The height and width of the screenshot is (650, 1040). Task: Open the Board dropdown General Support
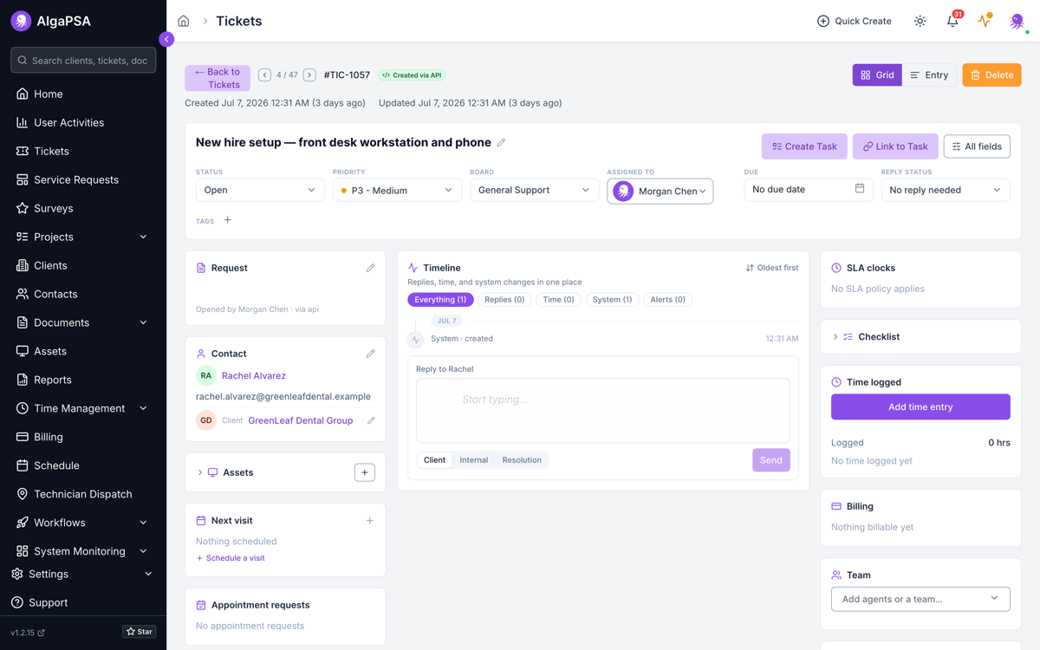[x=534, y=190]
